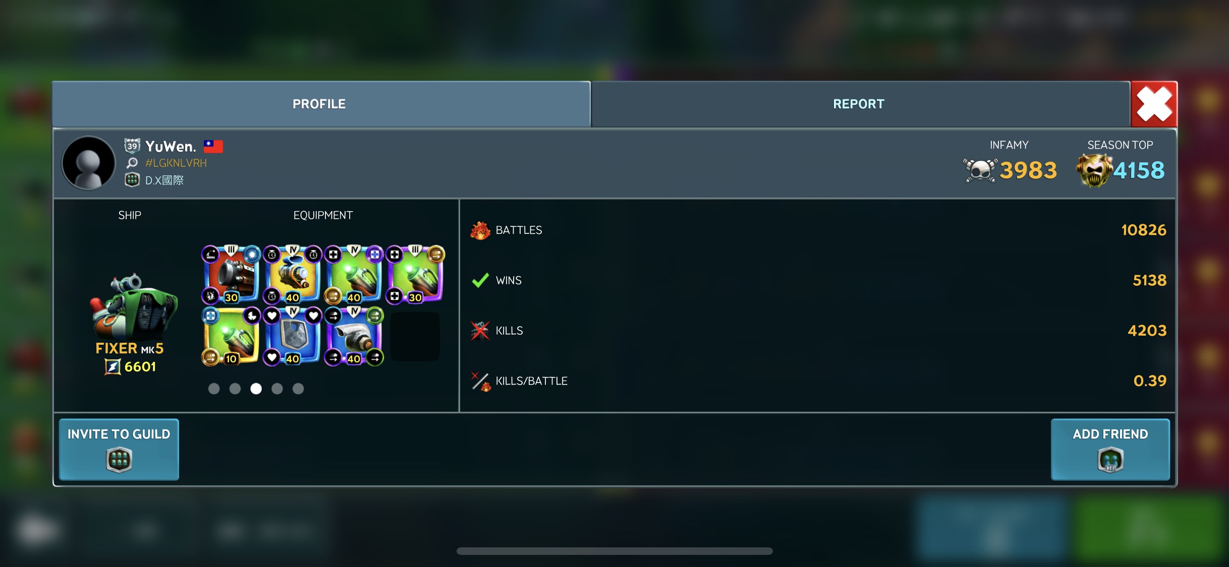
Task: Tap the Season Top 4158 medal icon
Action: [1094, 170]
